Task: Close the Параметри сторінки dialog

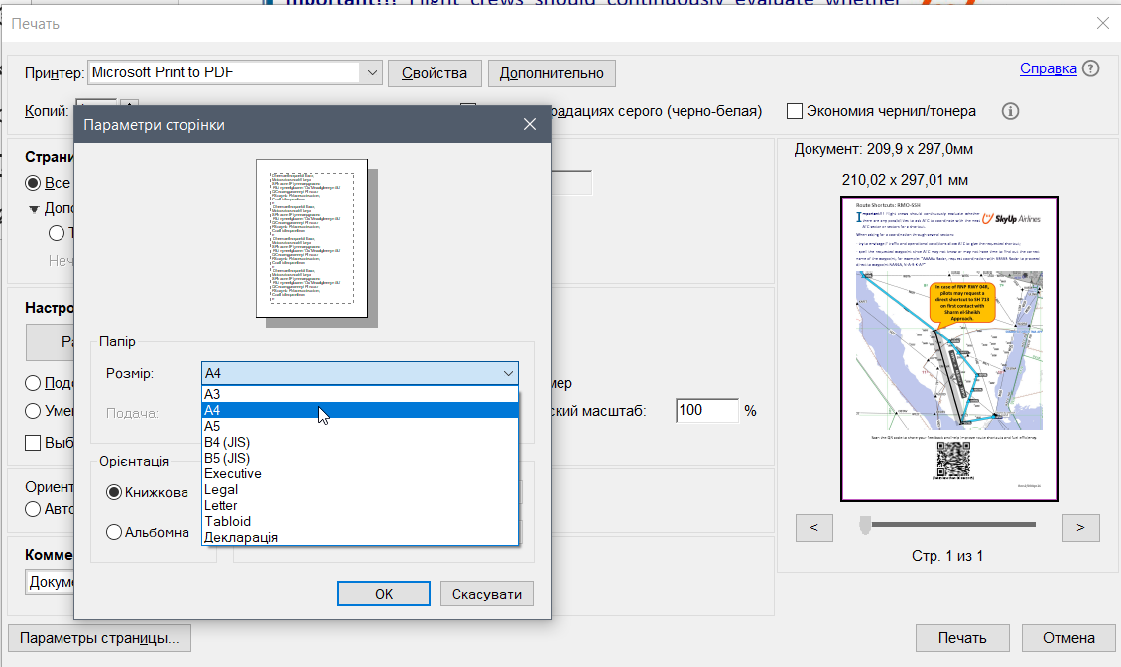Action: (x=530, y=124)
